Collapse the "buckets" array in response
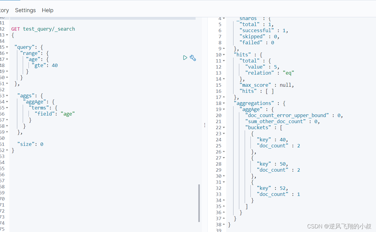The width and height of the screenshot is (376, 232). tap(224, 128)
